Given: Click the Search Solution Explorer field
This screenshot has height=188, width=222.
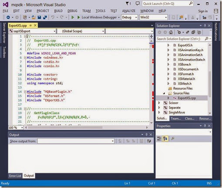Looking at the screenshot, I should pyautogui.click(x=184, y=39).
